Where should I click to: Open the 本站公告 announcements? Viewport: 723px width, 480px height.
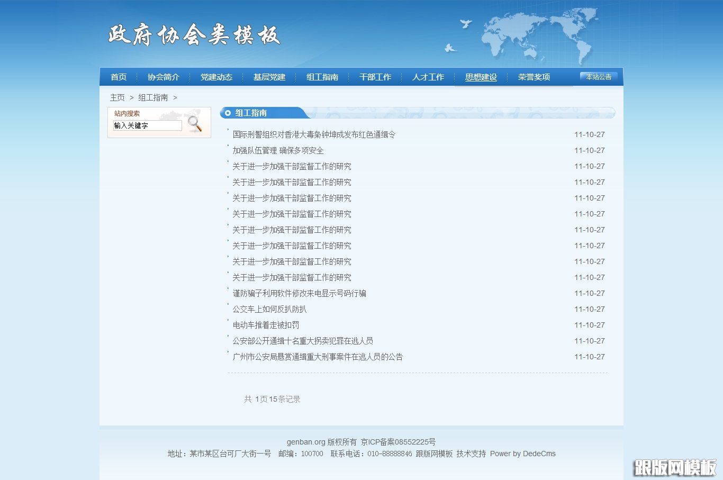coord(599,76)
